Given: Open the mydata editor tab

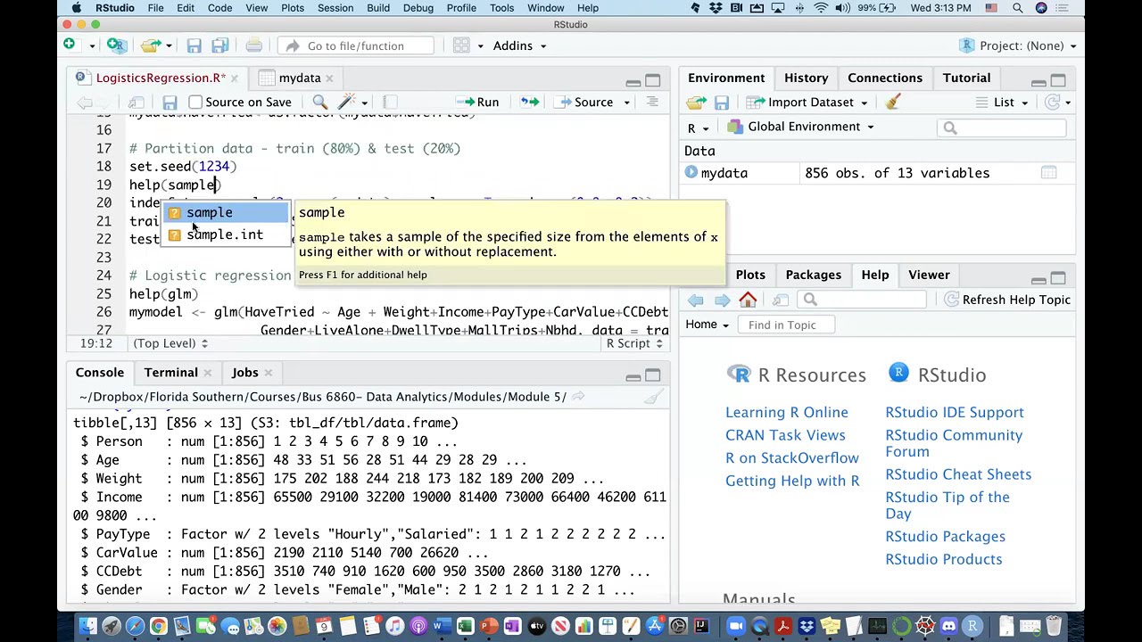Looking at the screenshot, I should click(x=299, y=78).
